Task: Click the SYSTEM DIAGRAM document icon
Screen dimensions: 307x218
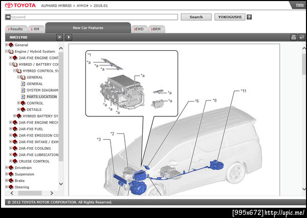Action: [23, 90]
